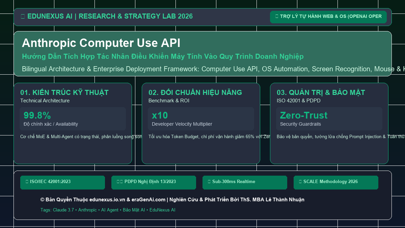The height and width of the screenshot is (228, 405).
Task: Open the 03. Quản Trị & Bảo Mật card heading
Action: click(321, 93)
